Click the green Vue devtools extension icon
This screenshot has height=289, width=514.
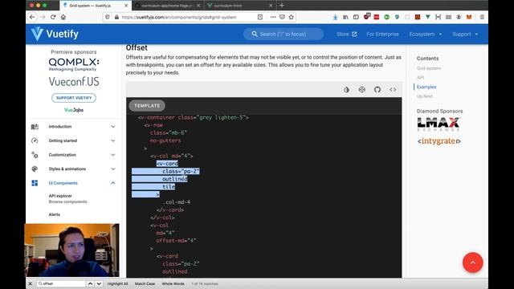pyautogui.click(x=428, y=17)
